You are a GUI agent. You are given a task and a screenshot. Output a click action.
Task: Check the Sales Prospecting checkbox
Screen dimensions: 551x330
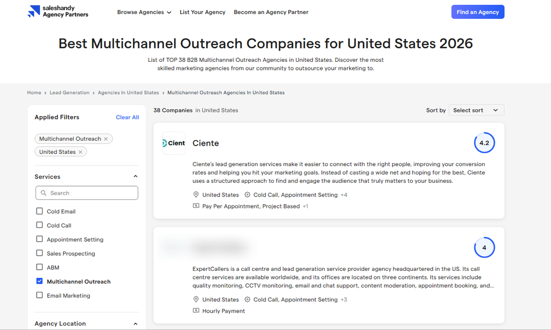click(x=39, y=253)
